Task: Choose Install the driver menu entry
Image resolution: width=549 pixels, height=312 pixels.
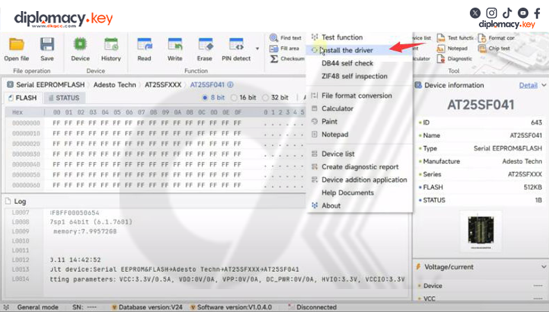Action: (360, 50)
